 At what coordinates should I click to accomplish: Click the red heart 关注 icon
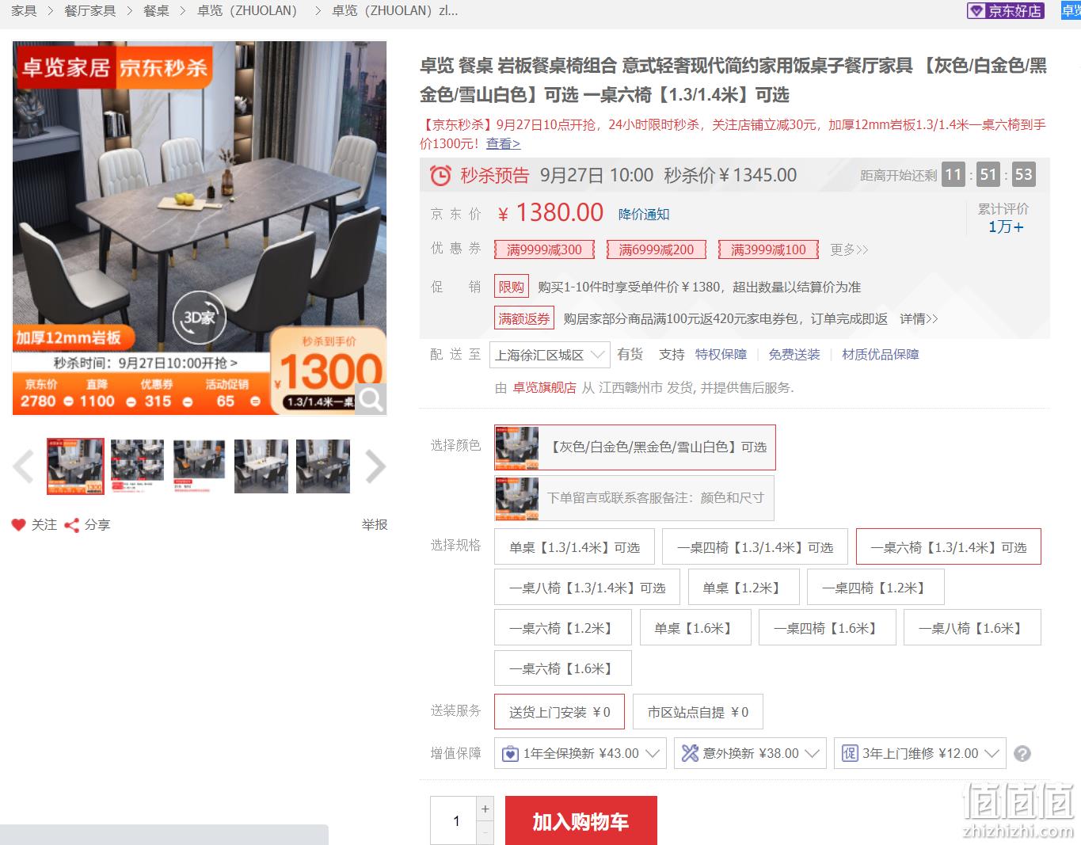pos(19,524)
